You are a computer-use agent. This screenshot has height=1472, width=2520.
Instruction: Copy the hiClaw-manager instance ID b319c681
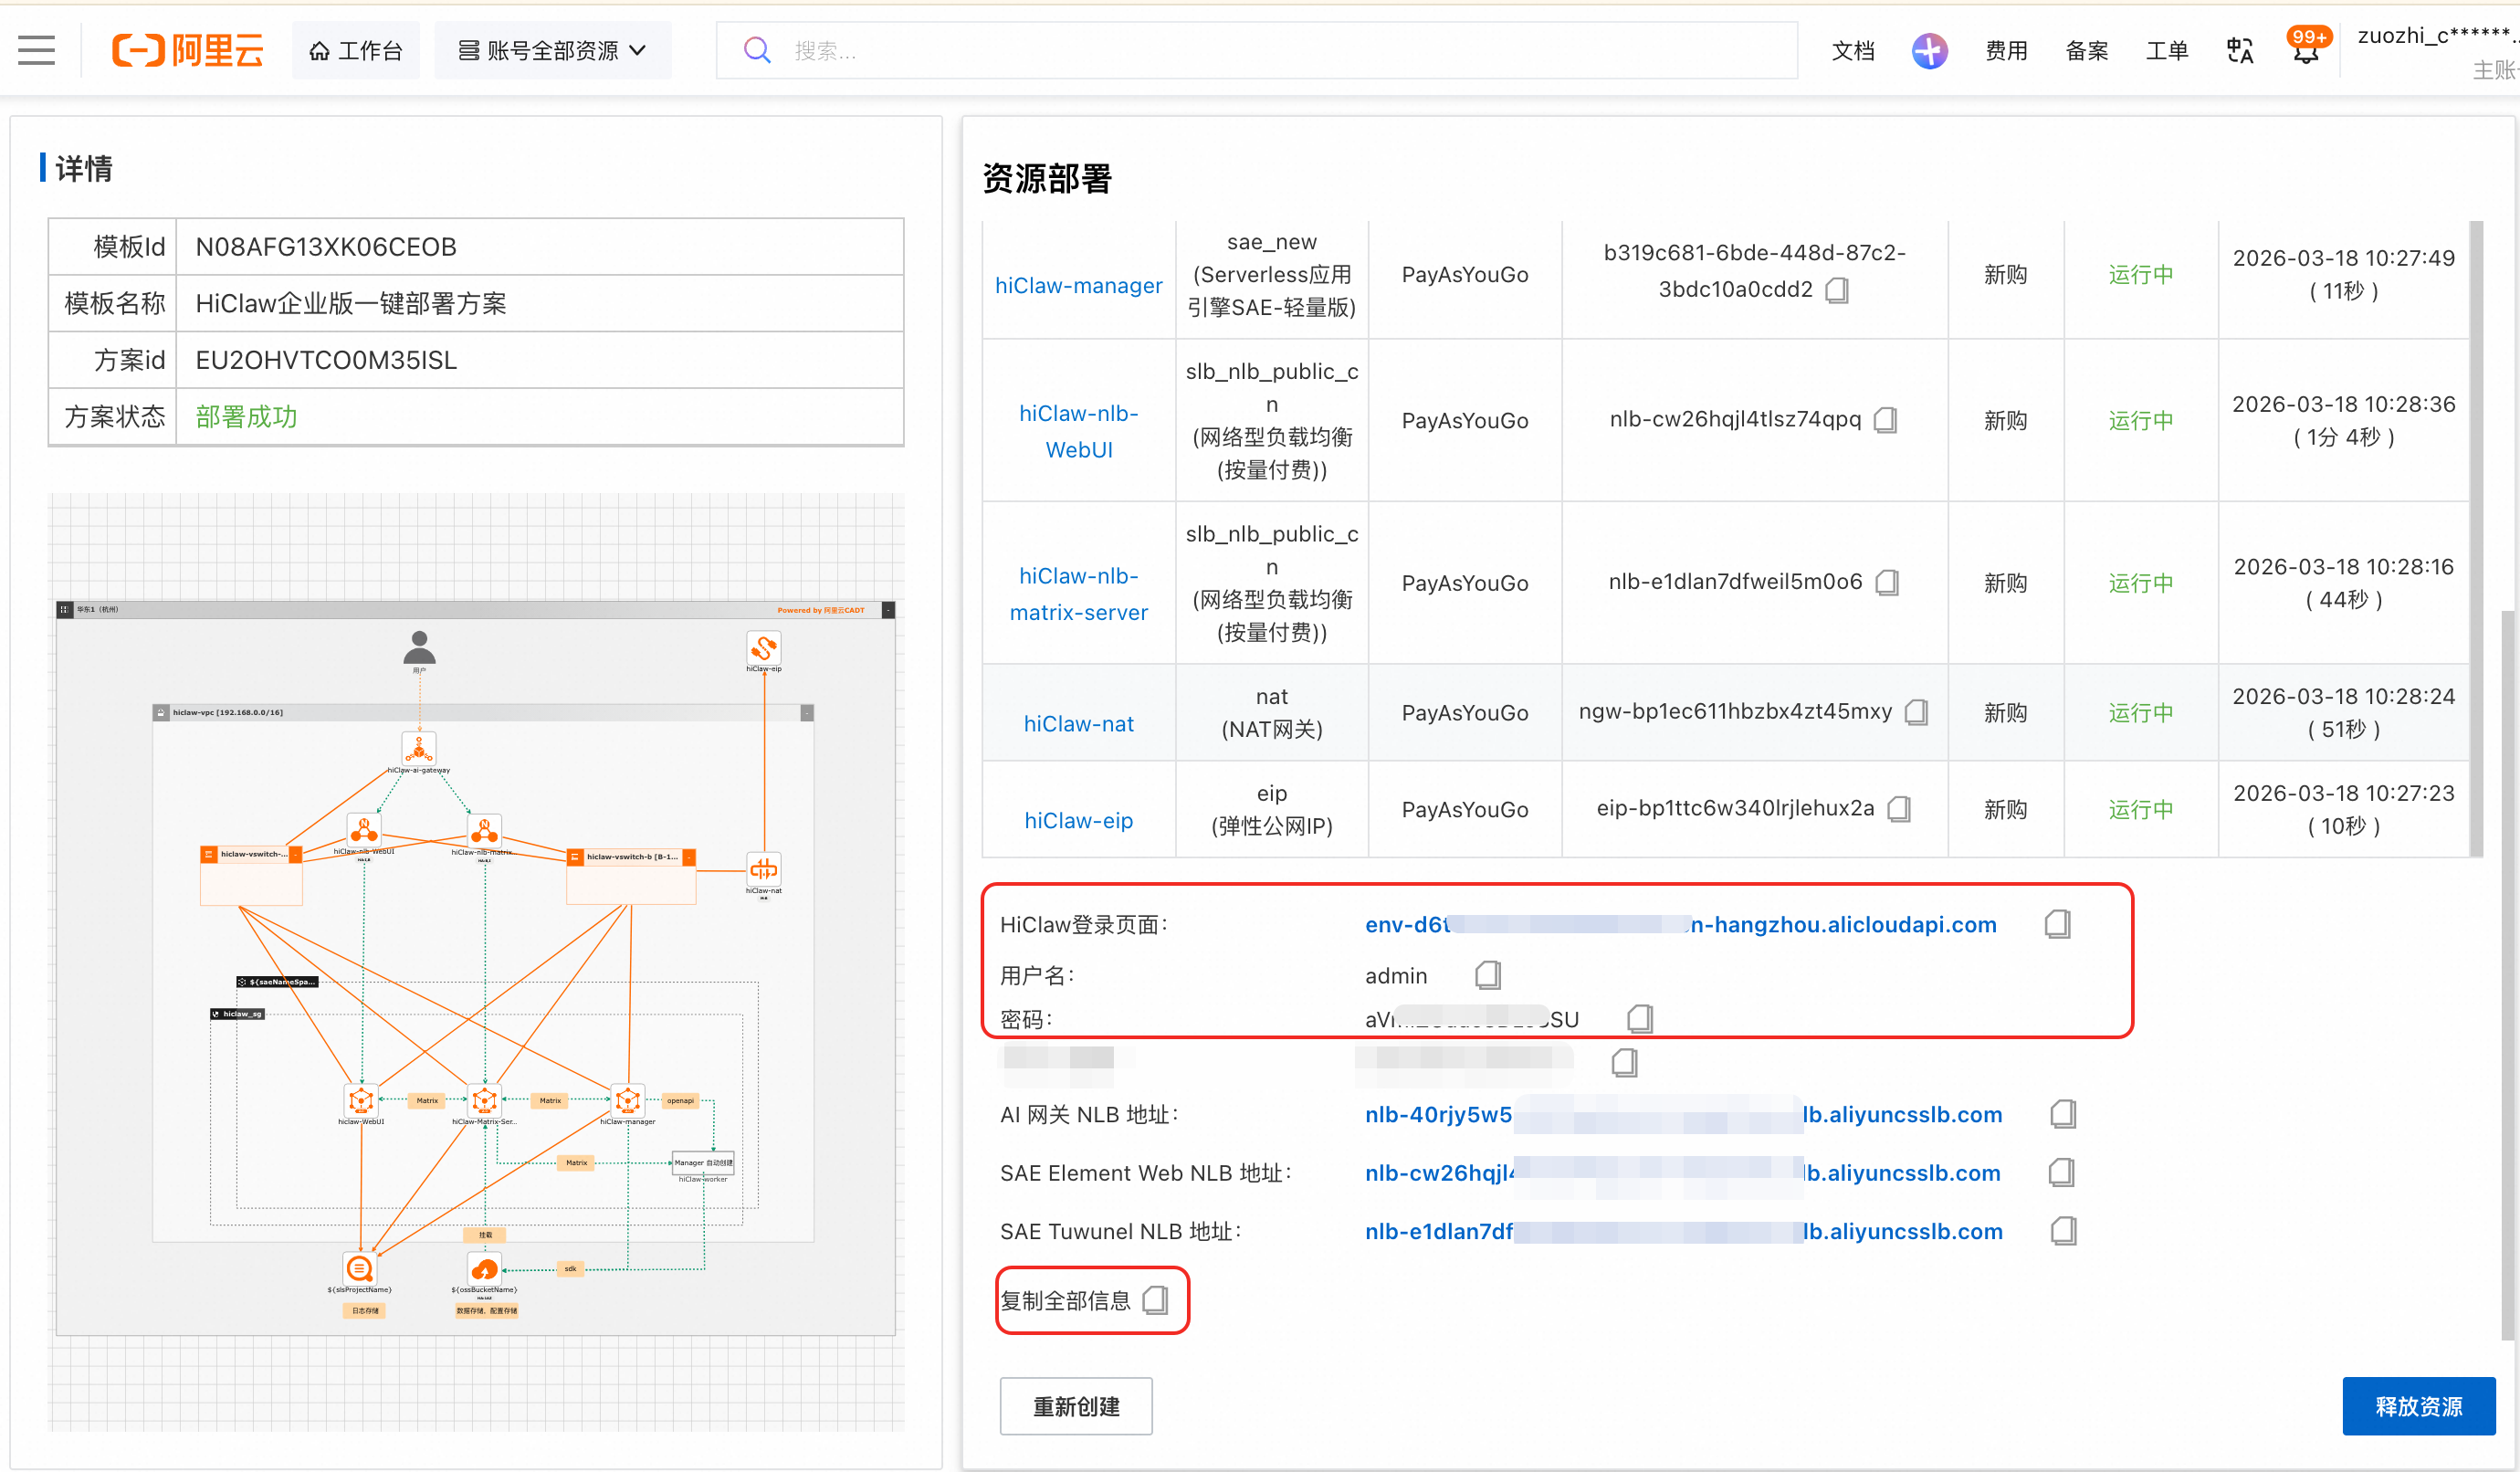(x=1837, y=290)
